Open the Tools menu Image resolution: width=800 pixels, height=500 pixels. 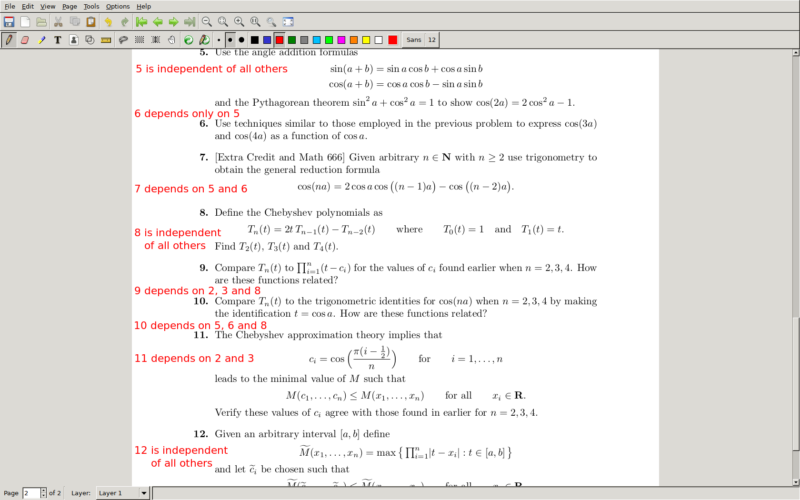pyautogui.click(x=91, y=6)
